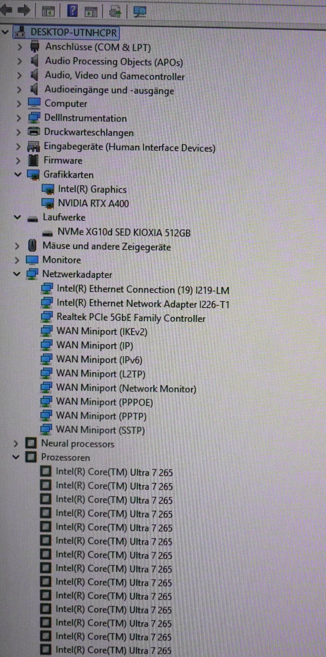Click the mouse icon beside Mäuse und andere Zeigegeräte
326x657 pixels.
point(32,246)
